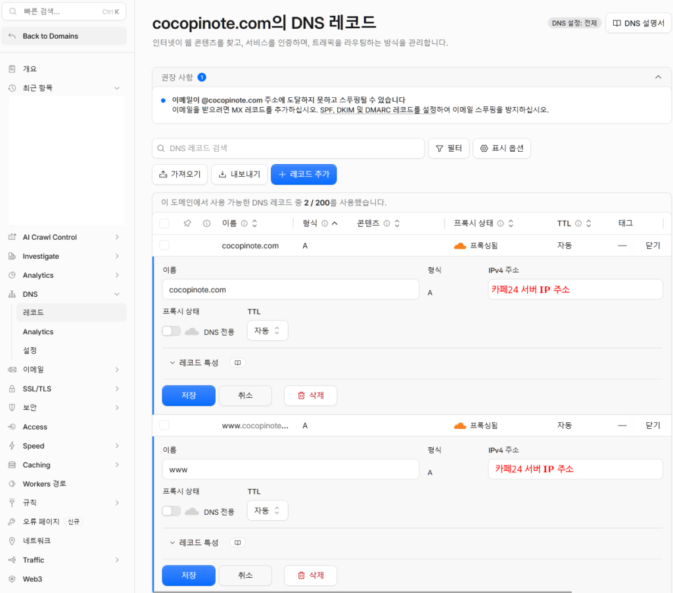Open docs icon beside first 레코드 특성
This screenshot has width=673, height=593.
tap(237, 362)
